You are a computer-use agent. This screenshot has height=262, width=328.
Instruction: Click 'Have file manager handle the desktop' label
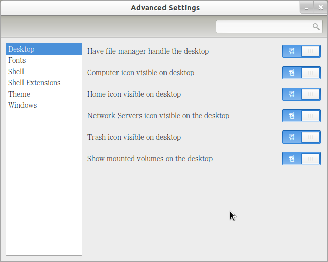point(148,51)
